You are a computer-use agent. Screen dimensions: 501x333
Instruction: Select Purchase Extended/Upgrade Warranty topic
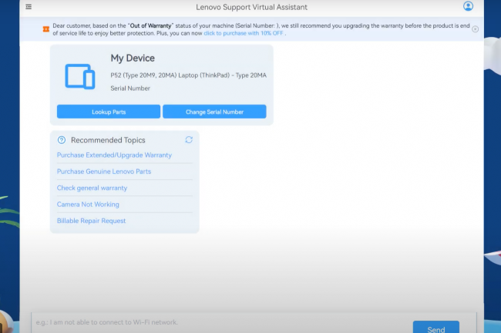(x=114, y=155)
